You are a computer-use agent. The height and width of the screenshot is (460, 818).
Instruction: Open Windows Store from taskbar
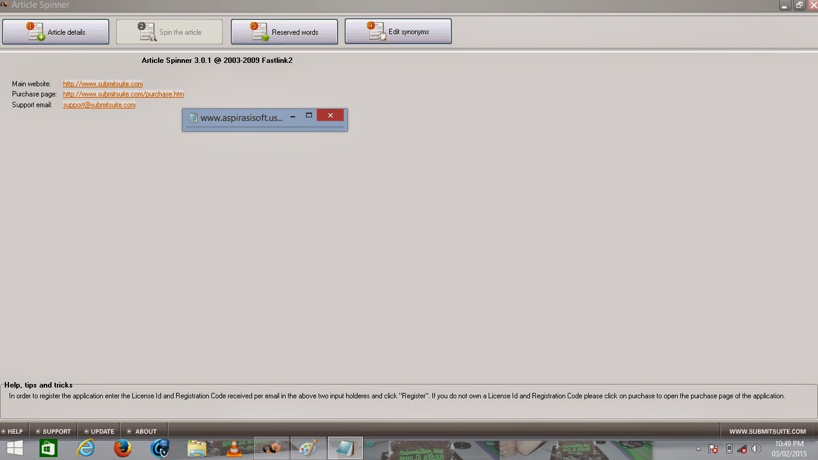(49, 448)
